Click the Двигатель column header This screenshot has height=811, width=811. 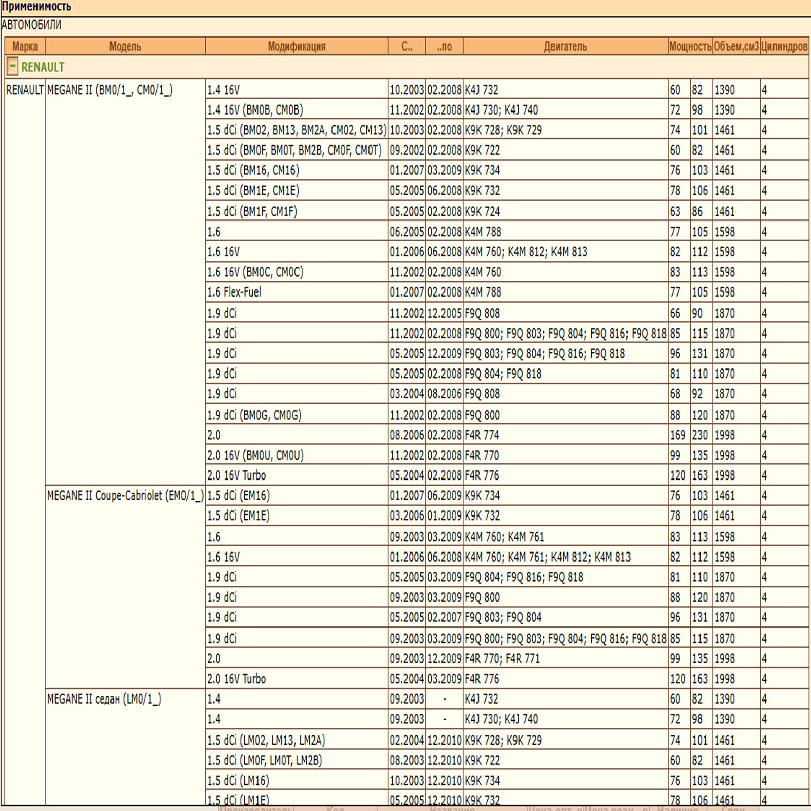tap(566, 46)
